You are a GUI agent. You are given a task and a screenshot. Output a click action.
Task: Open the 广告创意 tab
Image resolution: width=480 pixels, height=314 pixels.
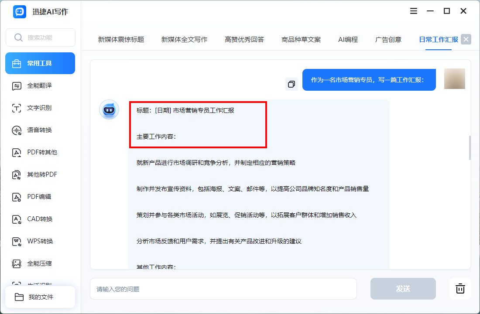point(388,39)
